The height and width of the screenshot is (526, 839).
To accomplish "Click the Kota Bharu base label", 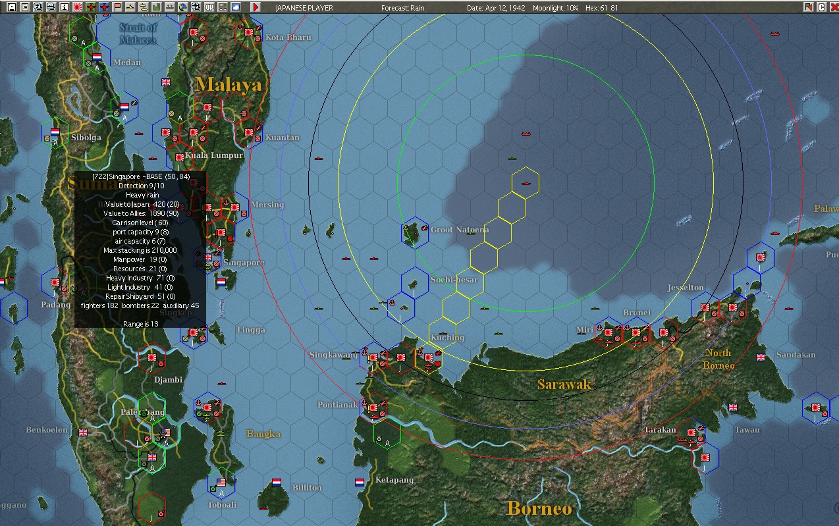I will (x=288, y=38).
